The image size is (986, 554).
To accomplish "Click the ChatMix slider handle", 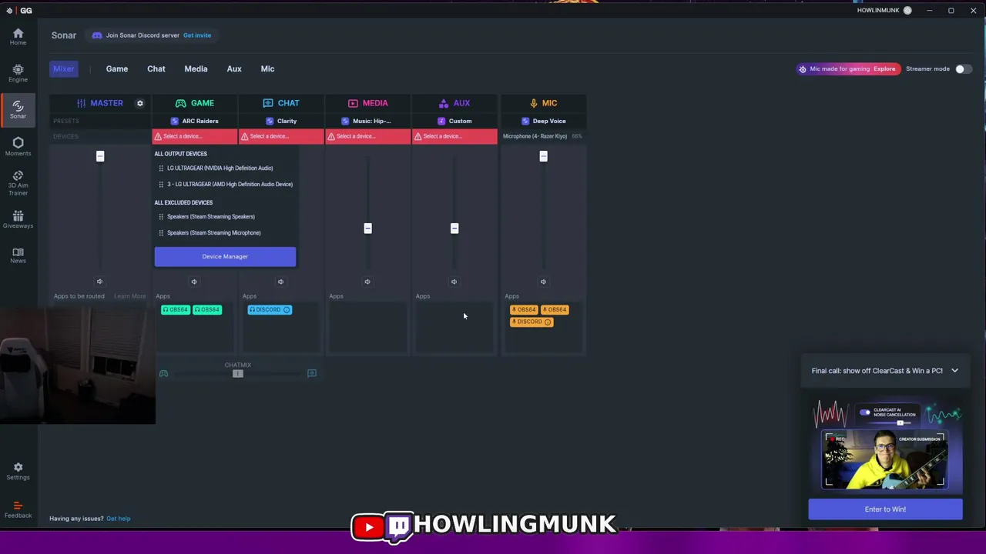I will [x=237, y=373].
